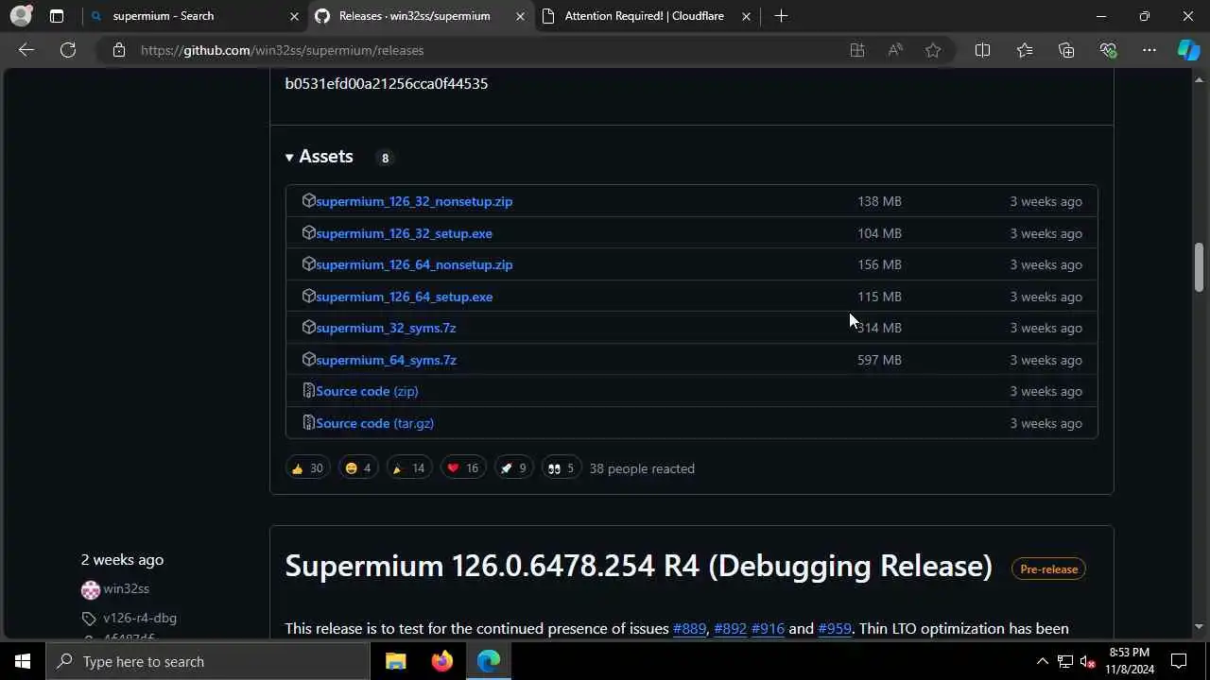
Task: Open the Collections icon
Action: [1066, 50]
